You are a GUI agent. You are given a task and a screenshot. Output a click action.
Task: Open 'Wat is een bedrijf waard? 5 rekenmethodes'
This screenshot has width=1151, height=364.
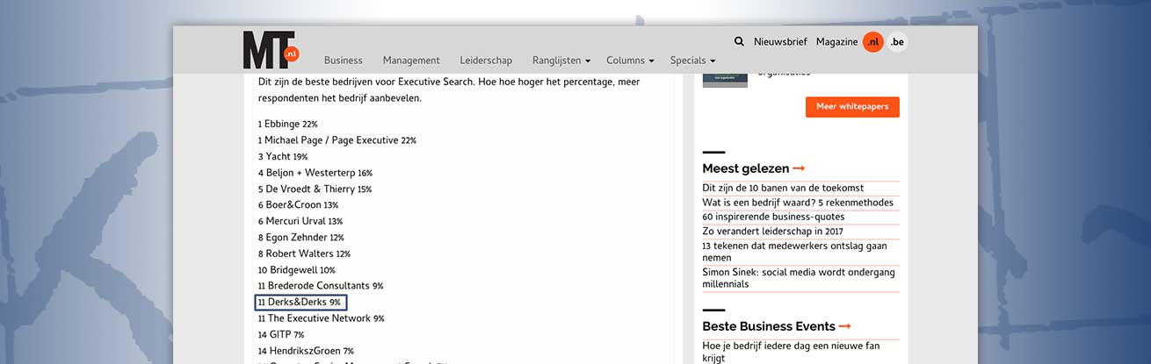[798, 203]
